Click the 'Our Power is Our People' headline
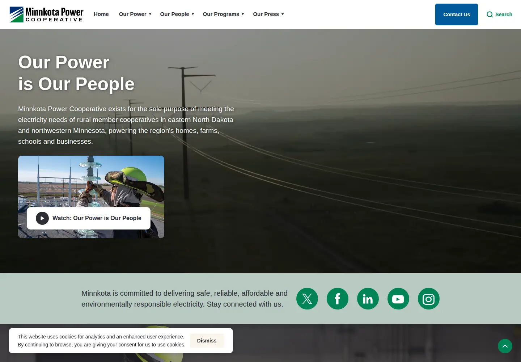This screenshot has width=521, height=362. [76, 73]
